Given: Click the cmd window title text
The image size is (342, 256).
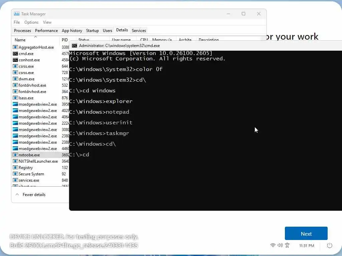Looking at the screenshot, I should (119, 46).
